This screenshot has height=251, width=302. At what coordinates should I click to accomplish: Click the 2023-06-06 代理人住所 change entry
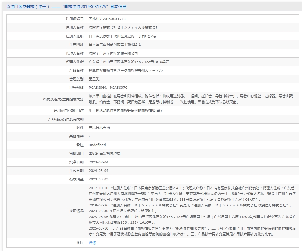tap(192, 220)
